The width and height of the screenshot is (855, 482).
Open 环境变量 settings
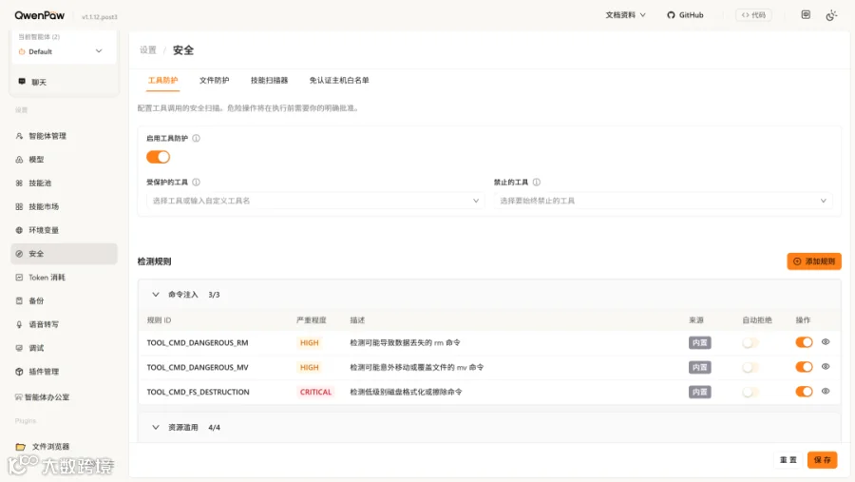tap(64, 230)
